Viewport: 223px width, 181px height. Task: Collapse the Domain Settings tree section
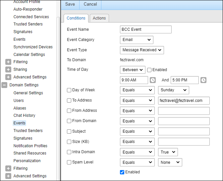tap(4, 85)
